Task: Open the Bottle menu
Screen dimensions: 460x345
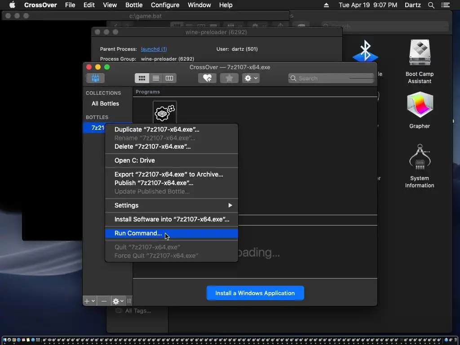Action: click(134, 5)
